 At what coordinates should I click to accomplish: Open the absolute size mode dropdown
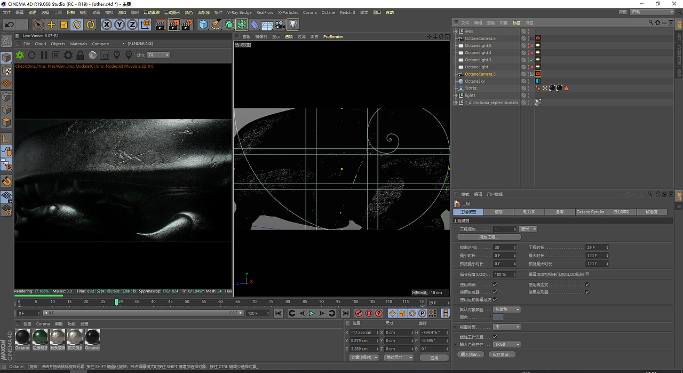399,358
